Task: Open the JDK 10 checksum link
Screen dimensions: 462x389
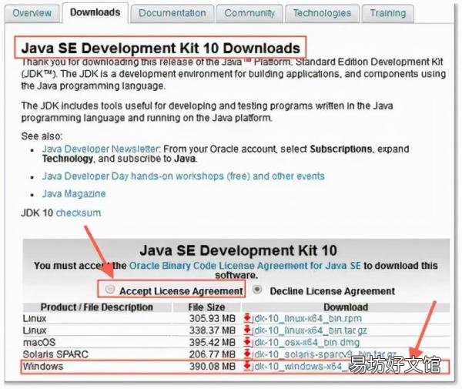Action: pos(79,213)
